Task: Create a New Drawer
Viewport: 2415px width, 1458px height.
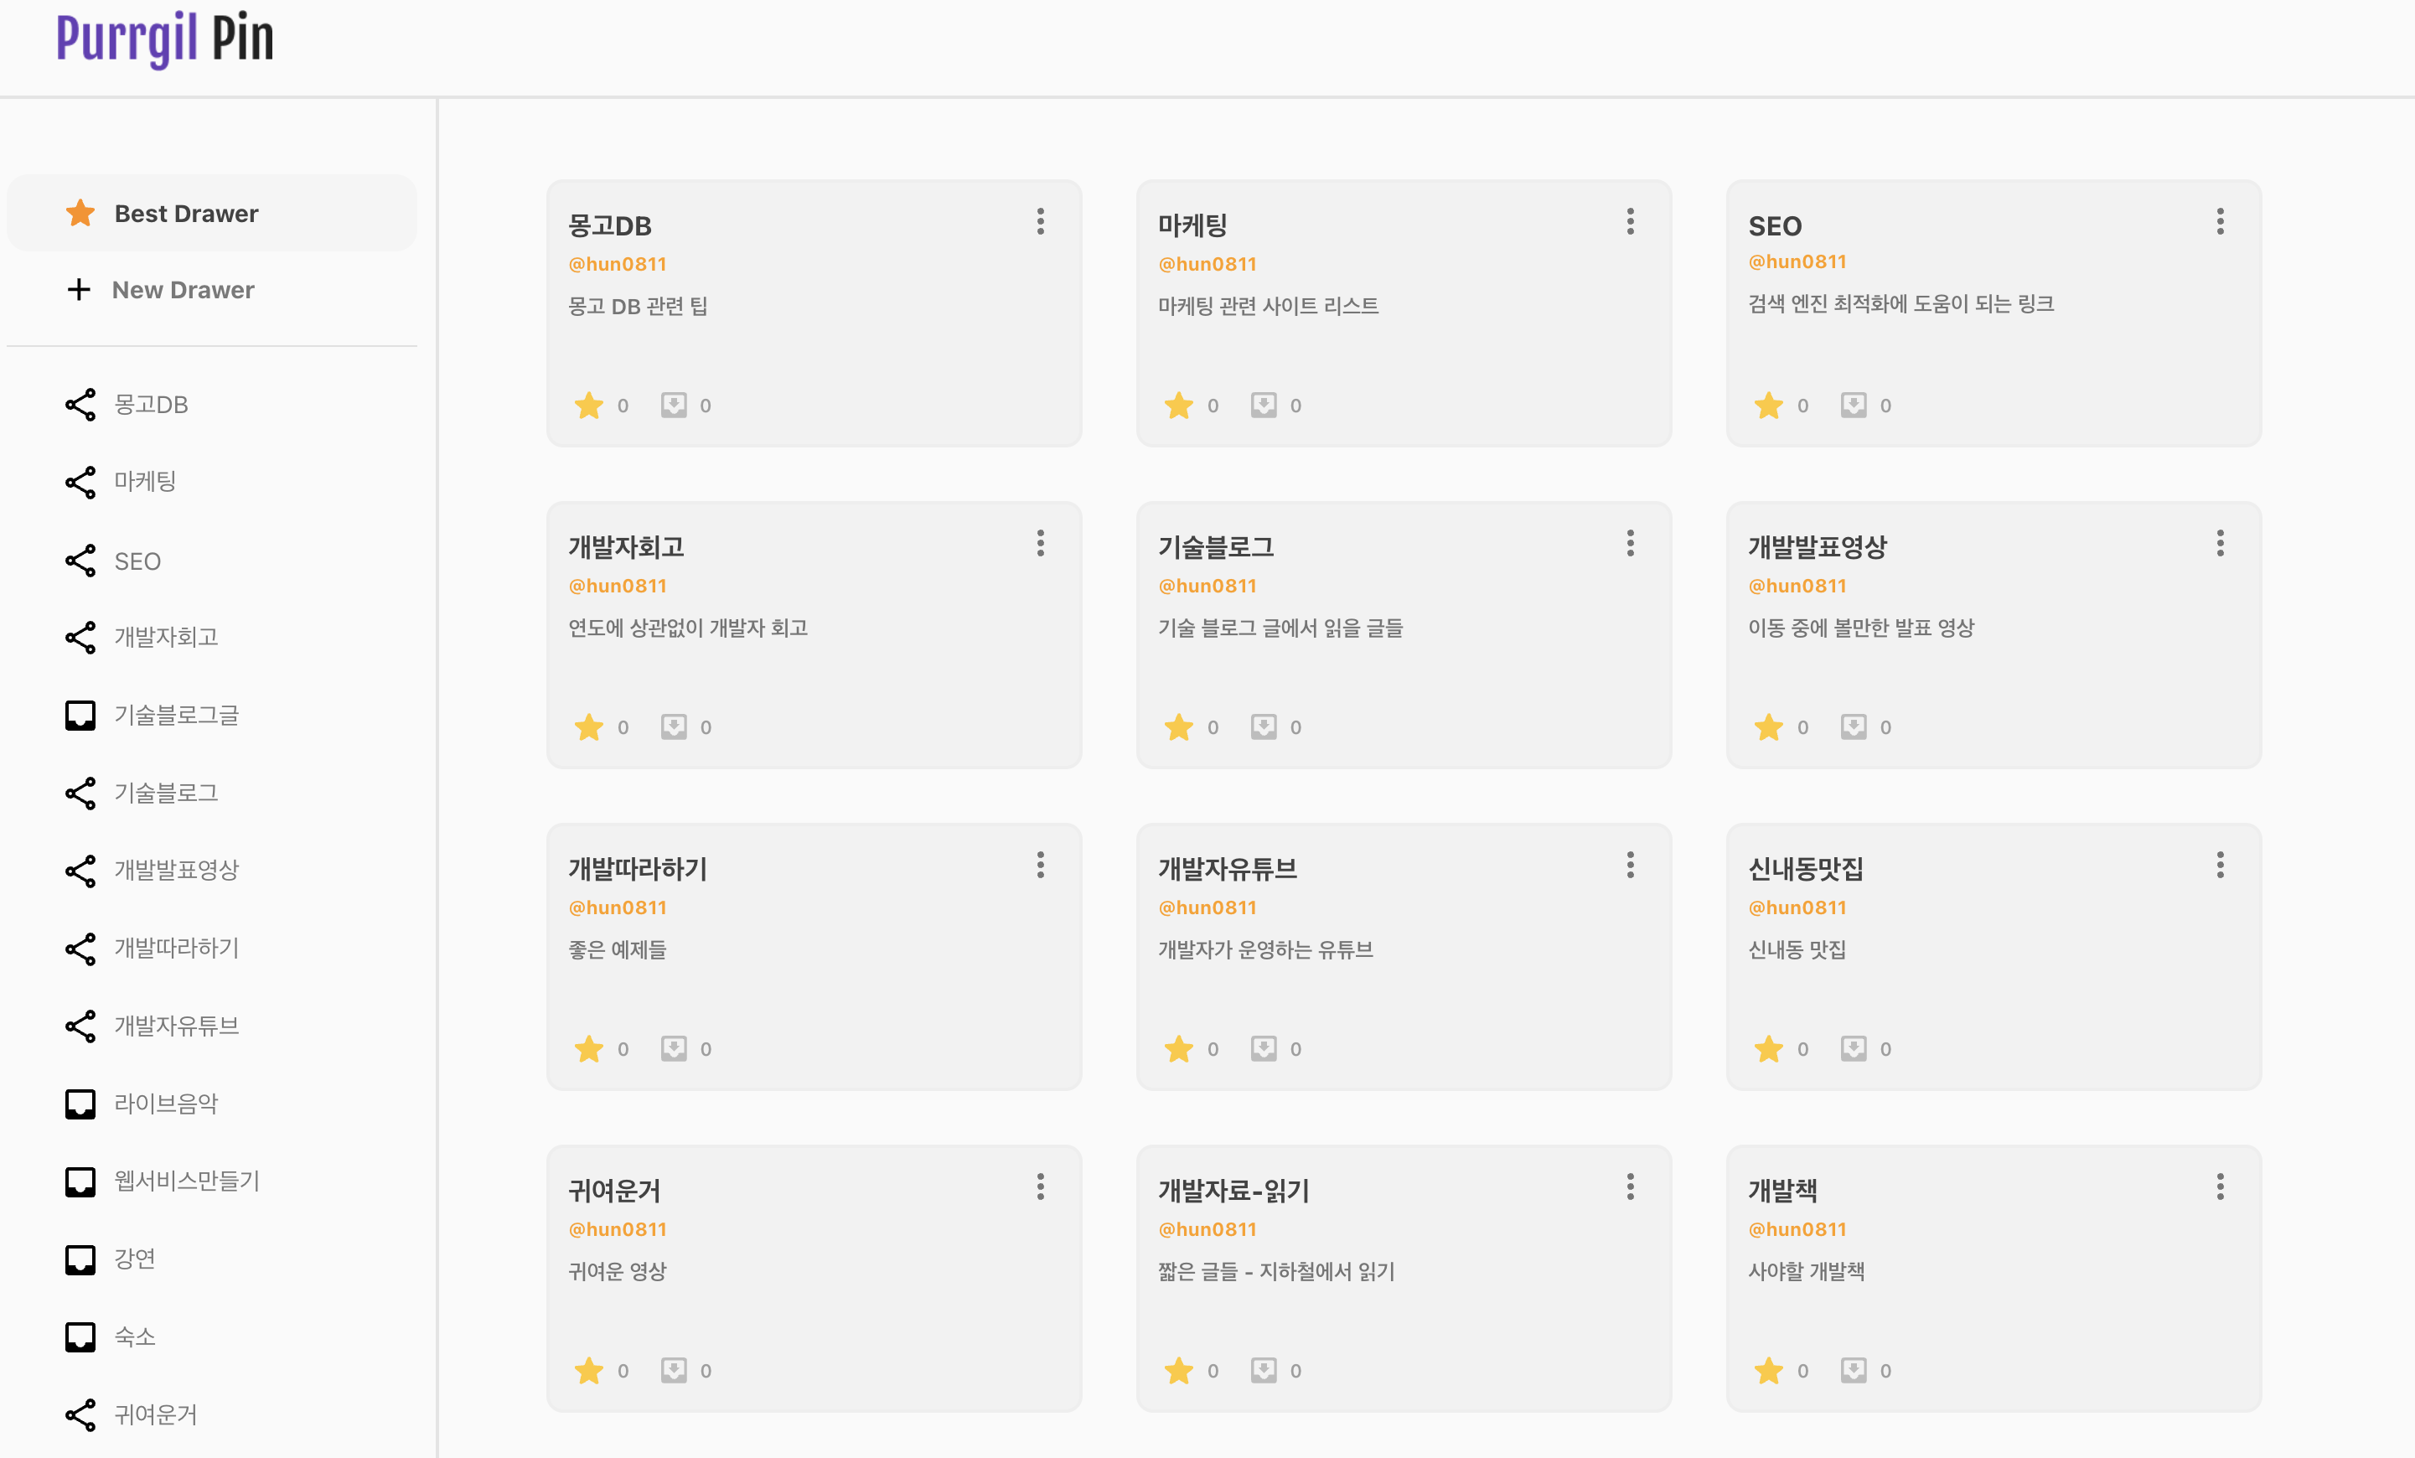Action: [183, 290]
